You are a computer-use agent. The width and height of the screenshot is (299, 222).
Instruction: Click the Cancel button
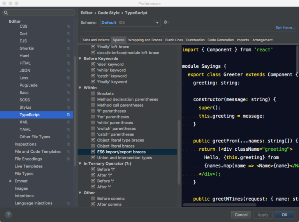point(241,215)
